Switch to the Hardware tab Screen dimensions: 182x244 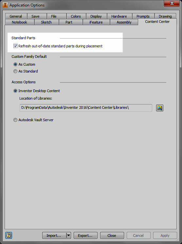point(119,16)
